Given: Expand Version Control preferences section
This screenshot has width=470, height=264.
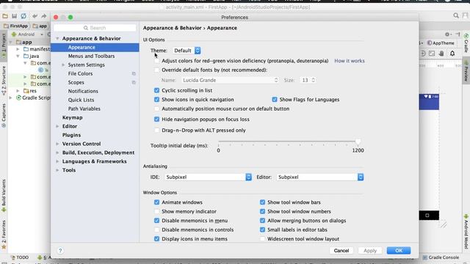Looking at the screenshot, I should pos(57,144).
